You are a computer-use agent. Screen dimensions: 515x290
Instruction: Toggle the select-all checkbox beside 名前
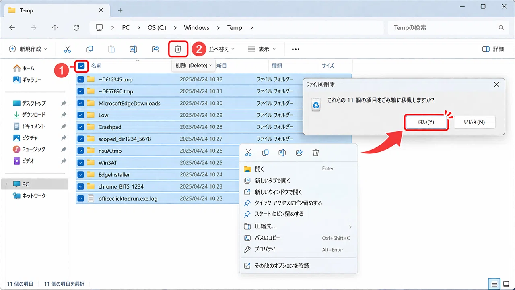click(x=82, y=66)
